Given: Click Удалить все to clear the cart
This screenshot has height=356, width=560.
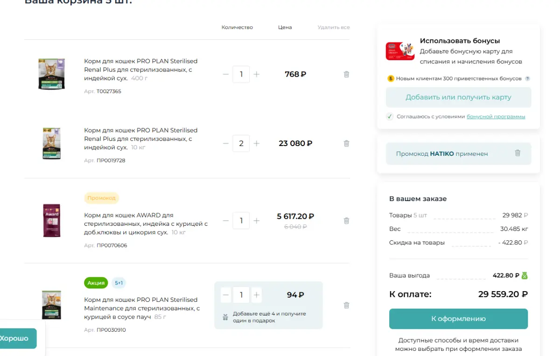Looking at the screenshot, I should (334, 28).
